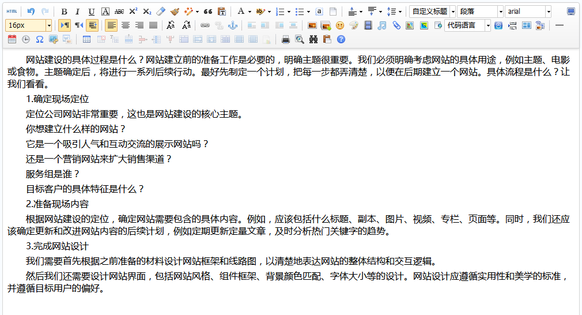Viewport: 582px width, 315px height.
Task: Open the 自定义标题 custom heading menu
Action: [x=453, y=12]
